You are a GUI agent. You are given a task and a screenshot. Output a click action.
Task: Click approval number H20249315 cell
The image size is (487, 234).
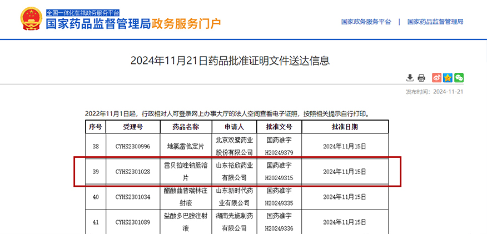click(279, 172)
